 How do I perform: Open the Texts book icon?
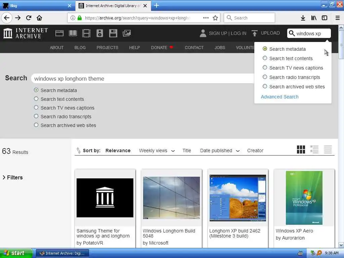click(x=73, y=33)
